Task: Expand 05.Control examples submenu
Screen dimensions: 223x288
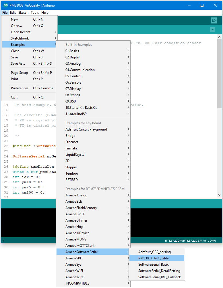Action: [93, 76]
